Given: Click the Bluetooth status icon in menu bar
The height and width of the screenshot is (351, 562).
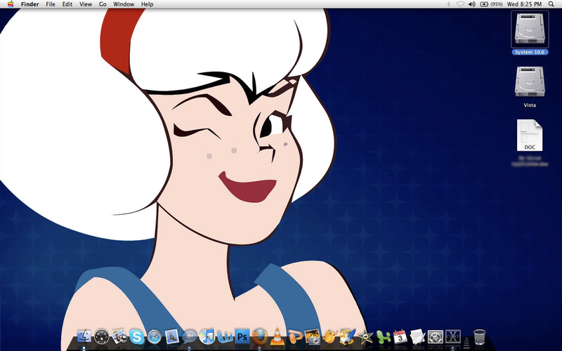Looking at the screenshot, I should (448, 4).
